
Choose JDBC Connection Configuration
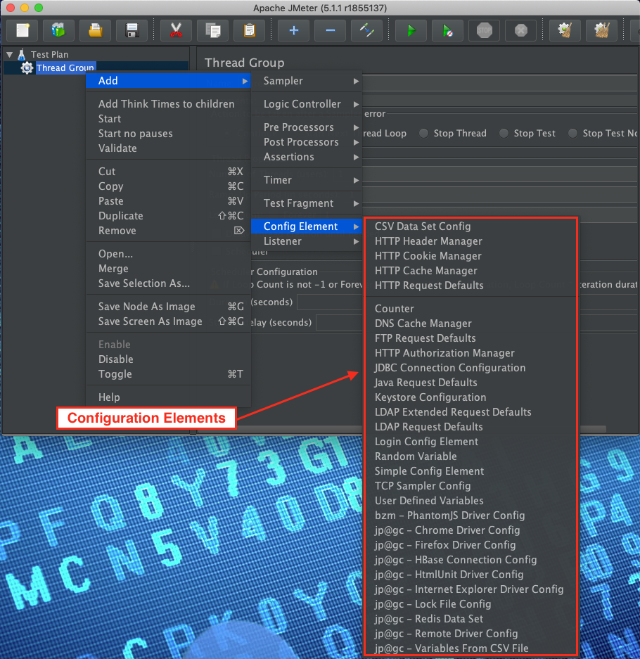coord(471,368)
